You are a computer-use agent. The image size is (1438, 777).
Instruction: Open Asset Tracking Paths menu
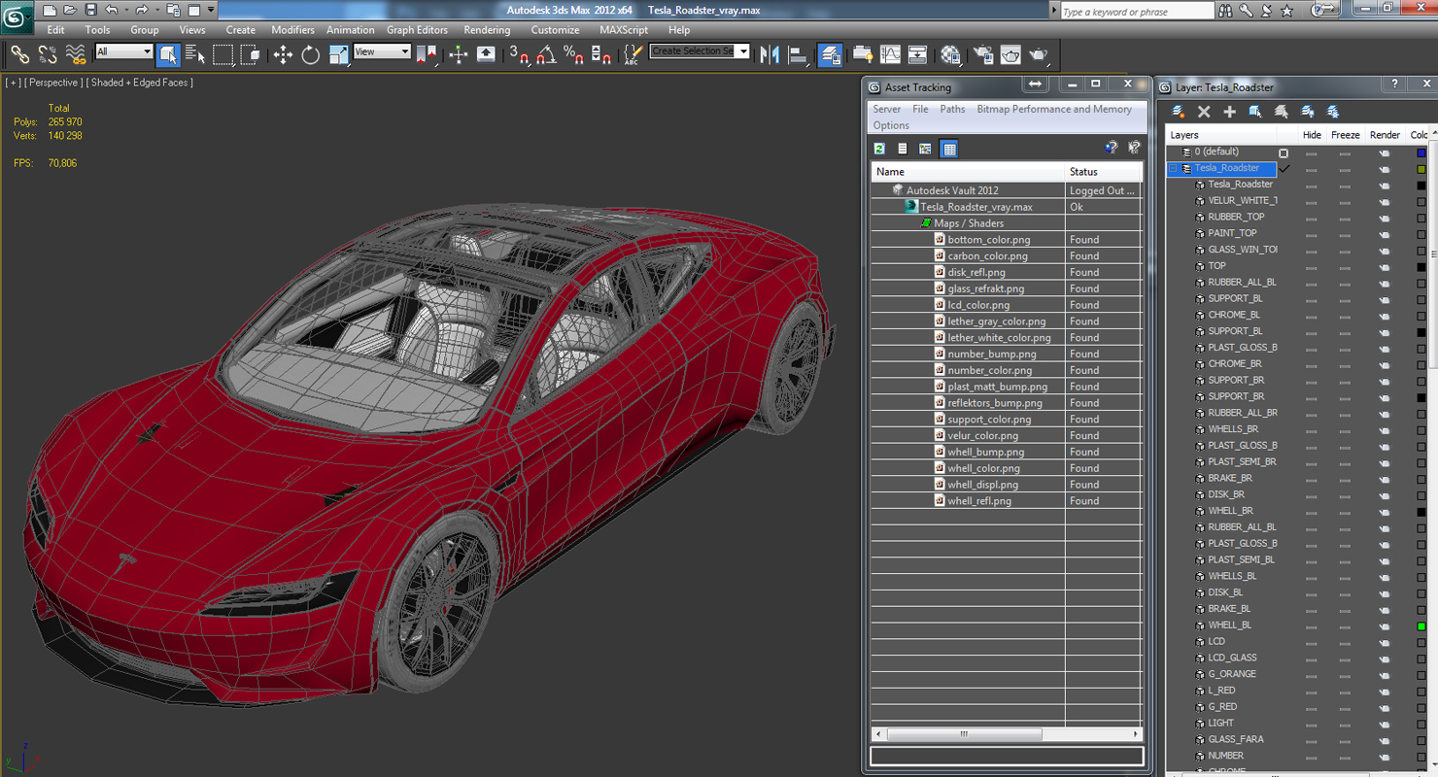click(952, 109)
